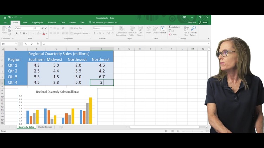Screen dimensions: 264x148
Task: Click the red Font Color letter A
Action: click(x=44, y=33)
